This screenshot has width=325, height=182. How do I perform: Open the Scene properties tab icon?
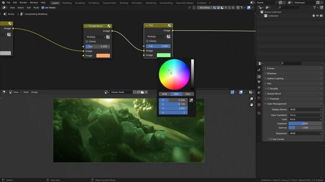(x=259, y=93)
